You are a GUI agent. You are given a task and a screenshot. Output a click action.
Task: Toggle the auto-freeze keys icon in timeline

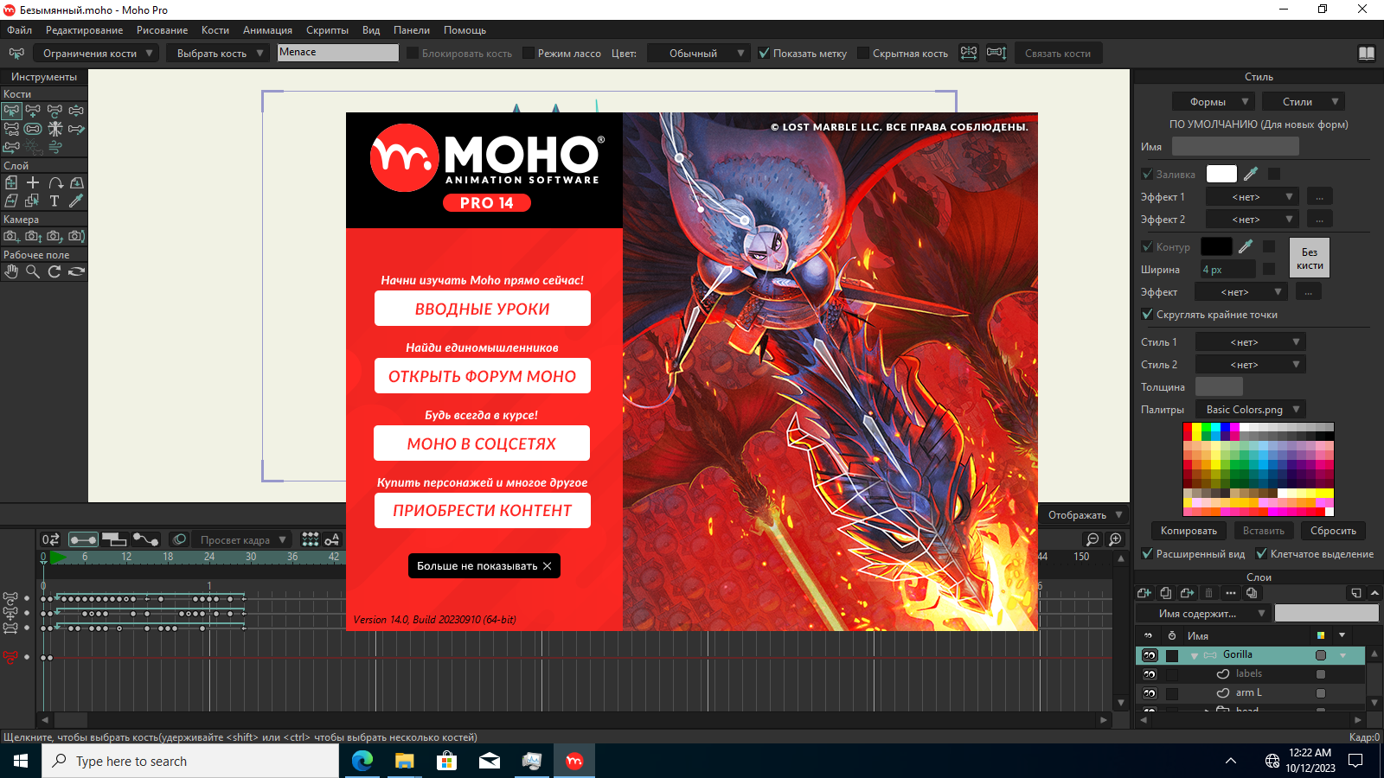(x=332, y=539)
